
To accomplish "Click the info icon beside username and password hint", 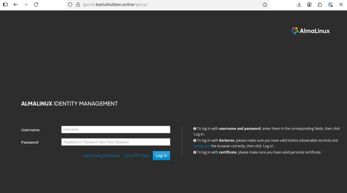I will [195, 129].
